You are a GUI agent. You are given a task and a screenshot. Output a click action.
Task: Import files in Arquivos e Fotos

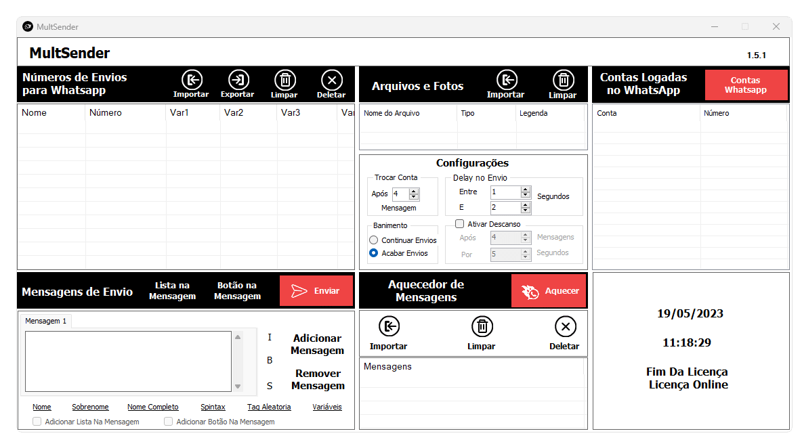[506, 85]
